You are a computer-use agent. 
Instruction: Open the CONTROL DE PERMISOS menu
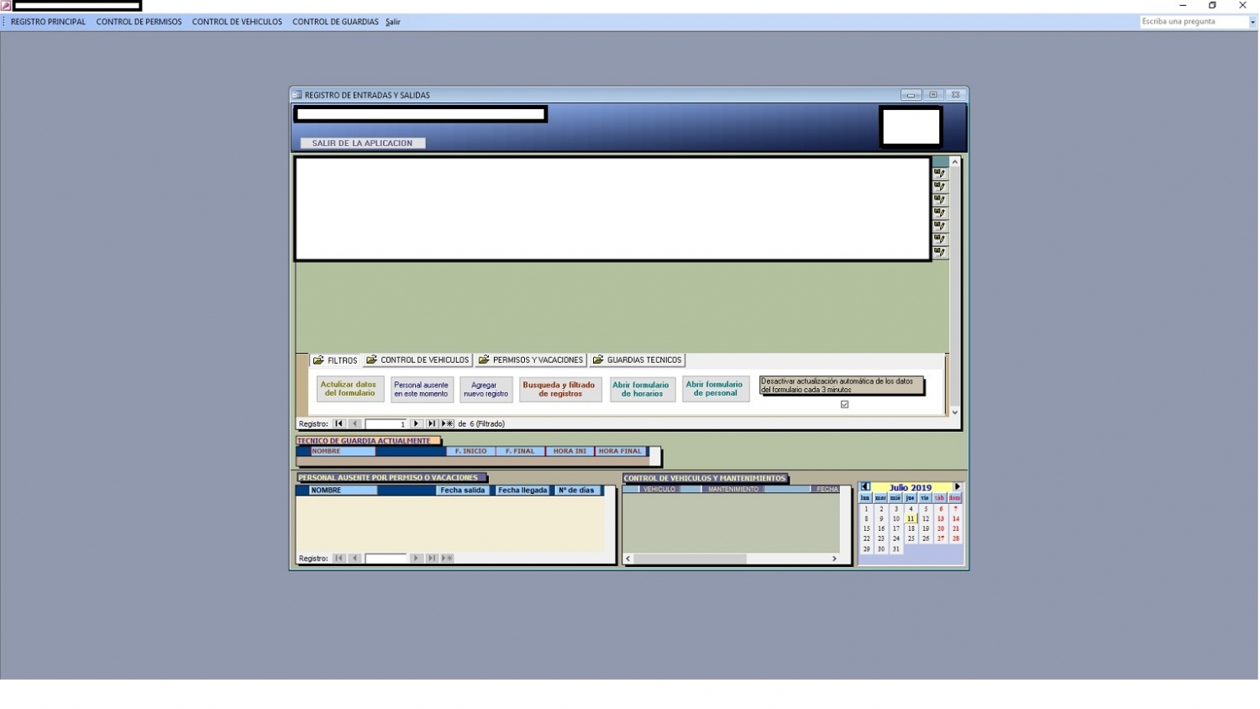tap(139, 22)
